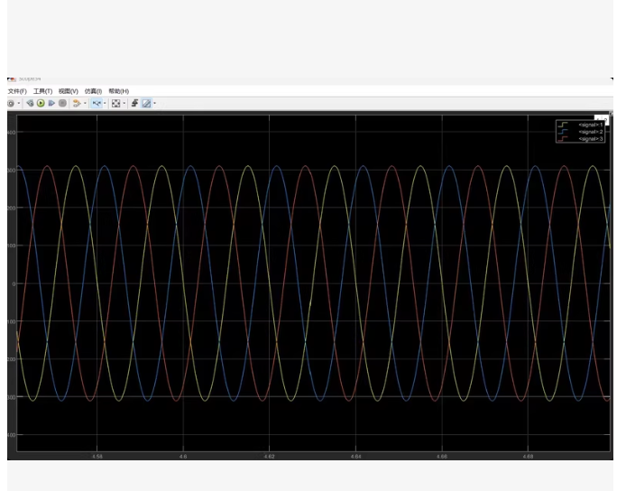This screenshot has height=491, width=626.
Task: Click the step forward icon
Action: (x=51, y=104)
